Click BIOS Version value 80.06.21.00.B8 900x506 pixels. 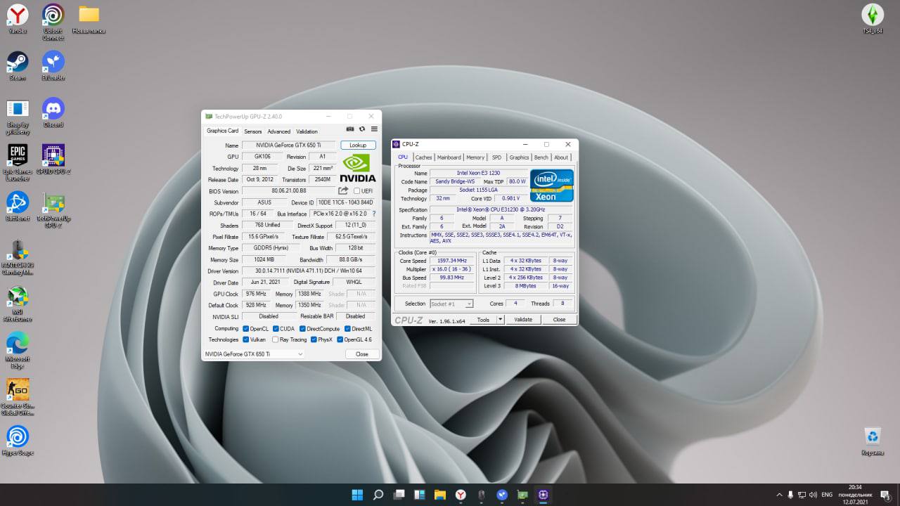[x=289, y=191]
